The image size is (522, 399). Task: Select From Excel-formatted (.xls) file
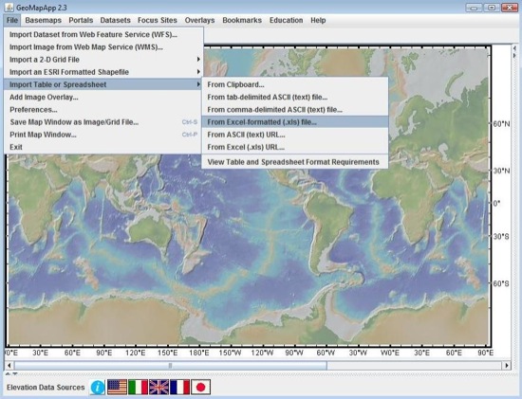coord(294,122)
